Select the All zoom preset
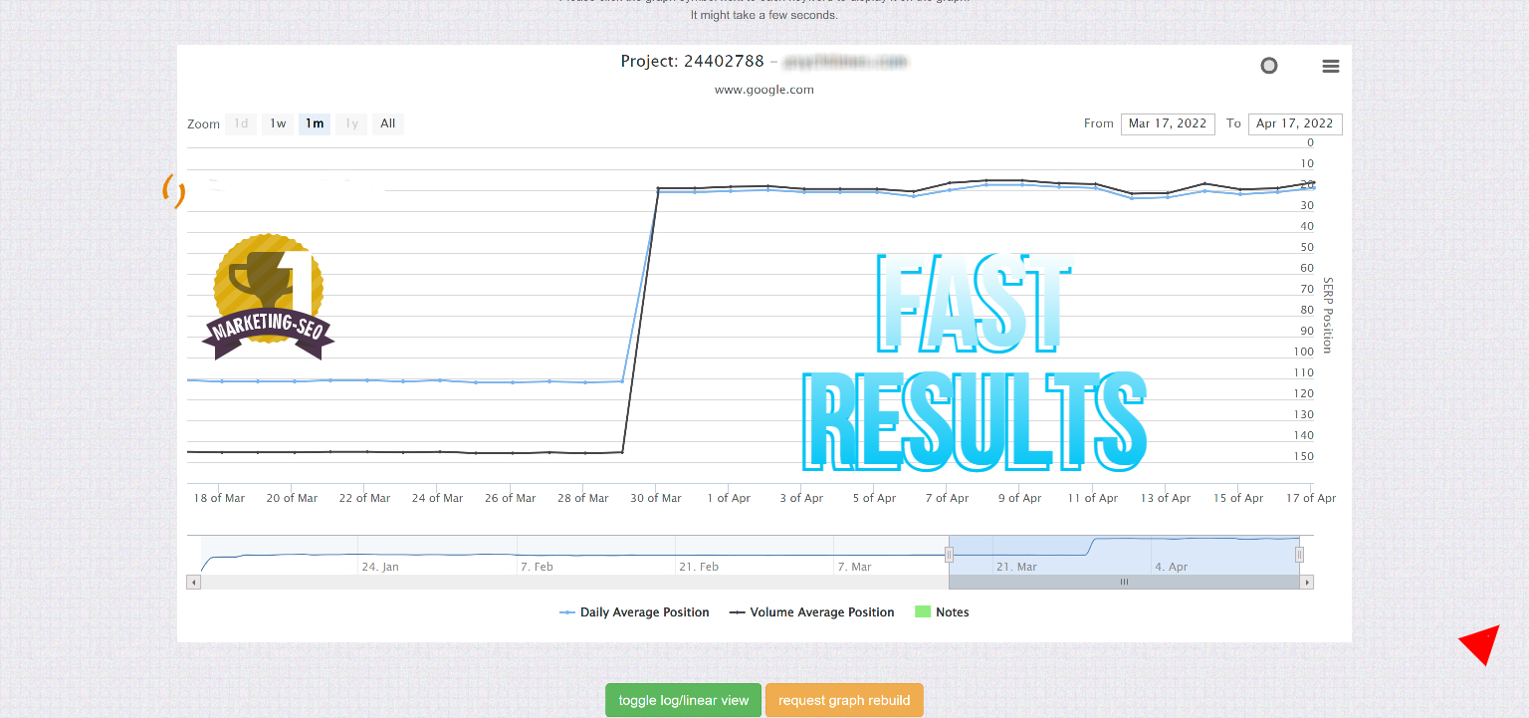Viewport: 1529px width, 718px height. [x=387, y=123]
